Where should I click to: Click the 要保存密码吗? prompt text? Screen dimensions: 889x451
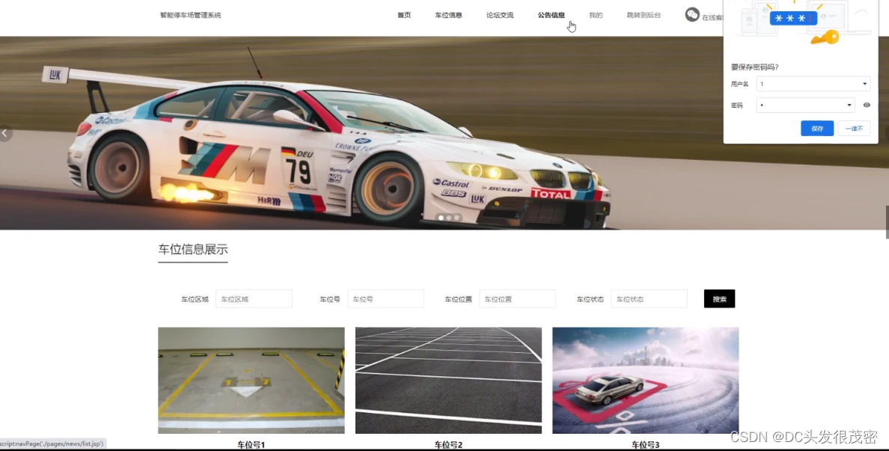click(x=754, y=67)
